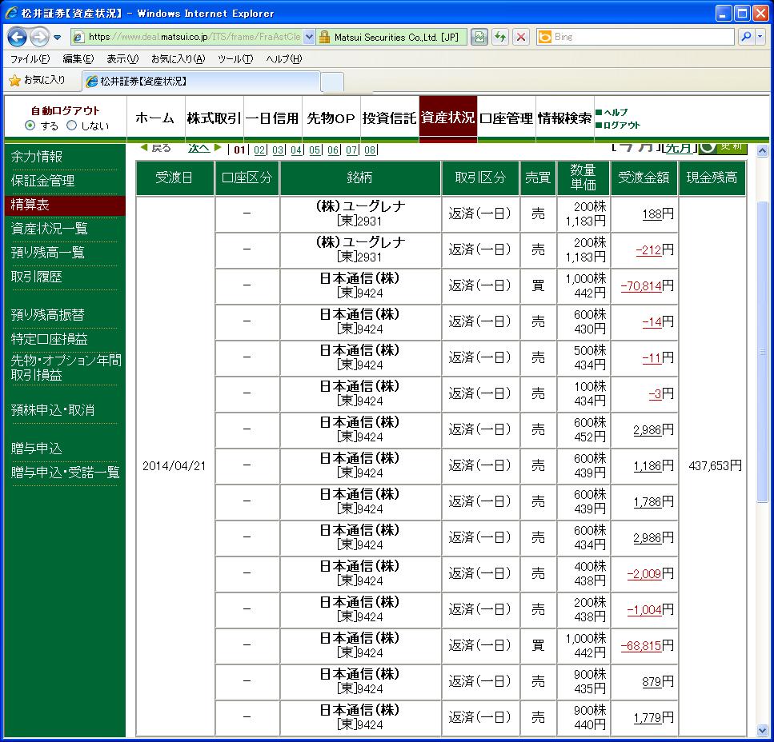Click the browser Forward arrow button
Image resolution: width=774 pixels, height=742 pixels.
tap(39, 37)
